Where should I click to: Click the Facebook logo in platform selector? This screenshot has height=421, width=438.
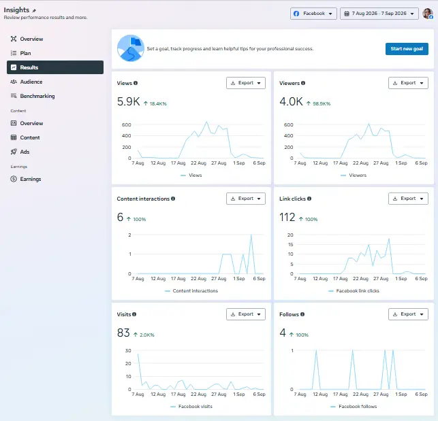click(x=296, y=14)
